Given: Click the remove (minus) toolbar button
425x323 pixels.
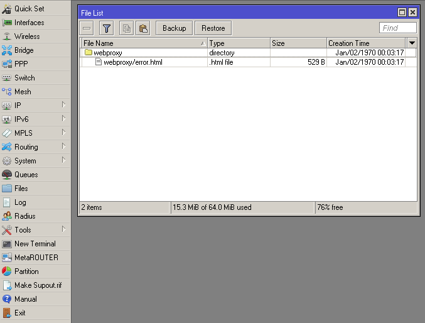Looking at the screenshot, I should 87,28.
